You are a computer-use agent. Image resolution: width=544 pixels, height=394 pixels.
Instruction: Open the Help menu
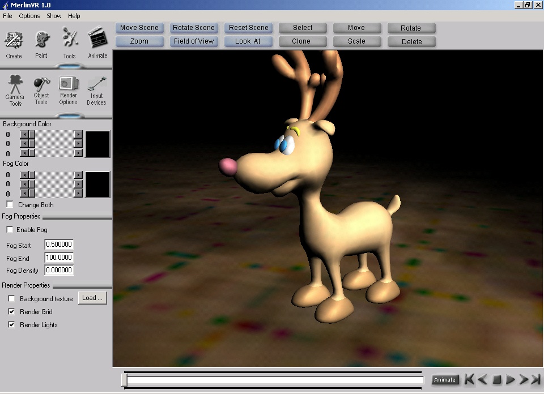point(74,16)
